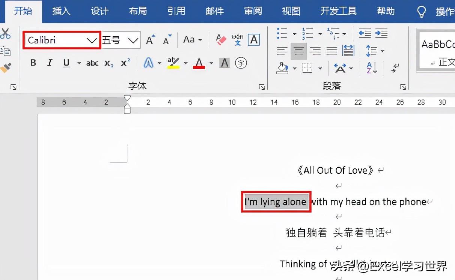Click the show paragraph marks icon

(395, 68)
